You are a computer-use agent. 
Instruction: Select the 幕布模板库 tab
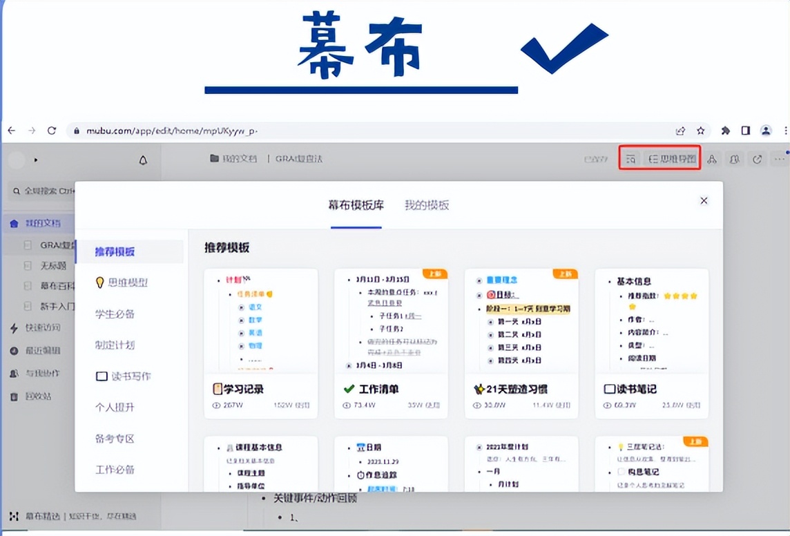(x=356, y=205)
